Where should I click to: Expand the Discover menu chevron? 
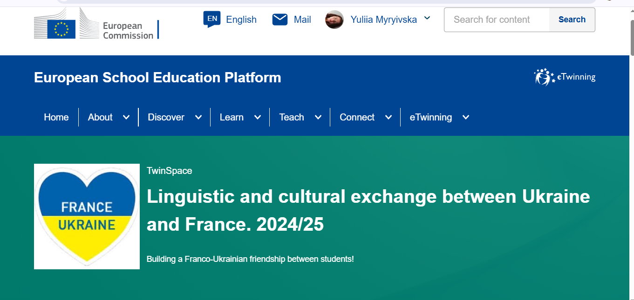pos(198,117)
